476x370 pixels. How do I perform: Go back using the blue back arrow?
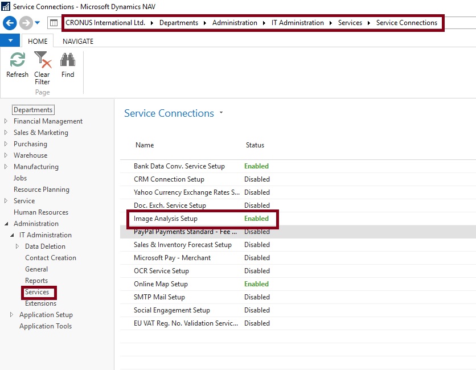[x=9, y=23]
